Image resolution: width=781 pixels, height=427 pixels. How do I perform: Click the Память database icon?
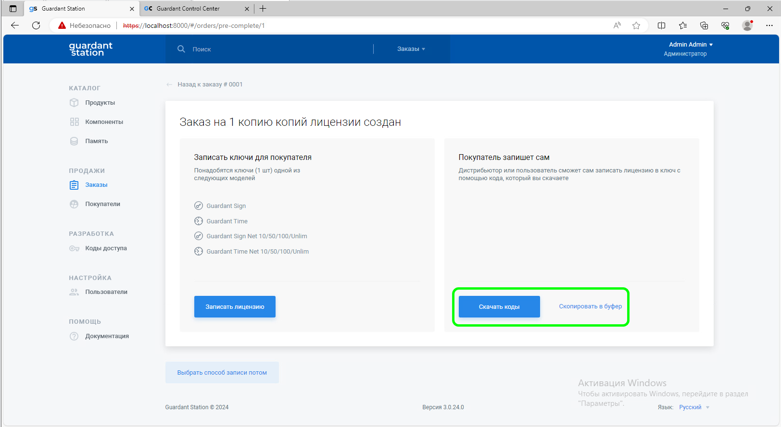(x=74, y=141)
